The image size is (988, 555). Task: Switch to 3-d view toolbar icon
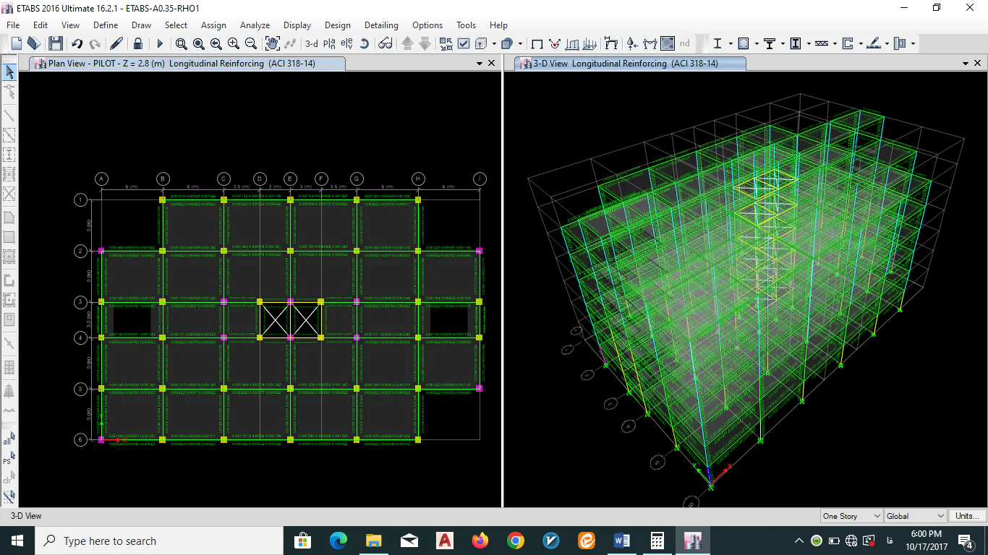(x=312, y=44)
